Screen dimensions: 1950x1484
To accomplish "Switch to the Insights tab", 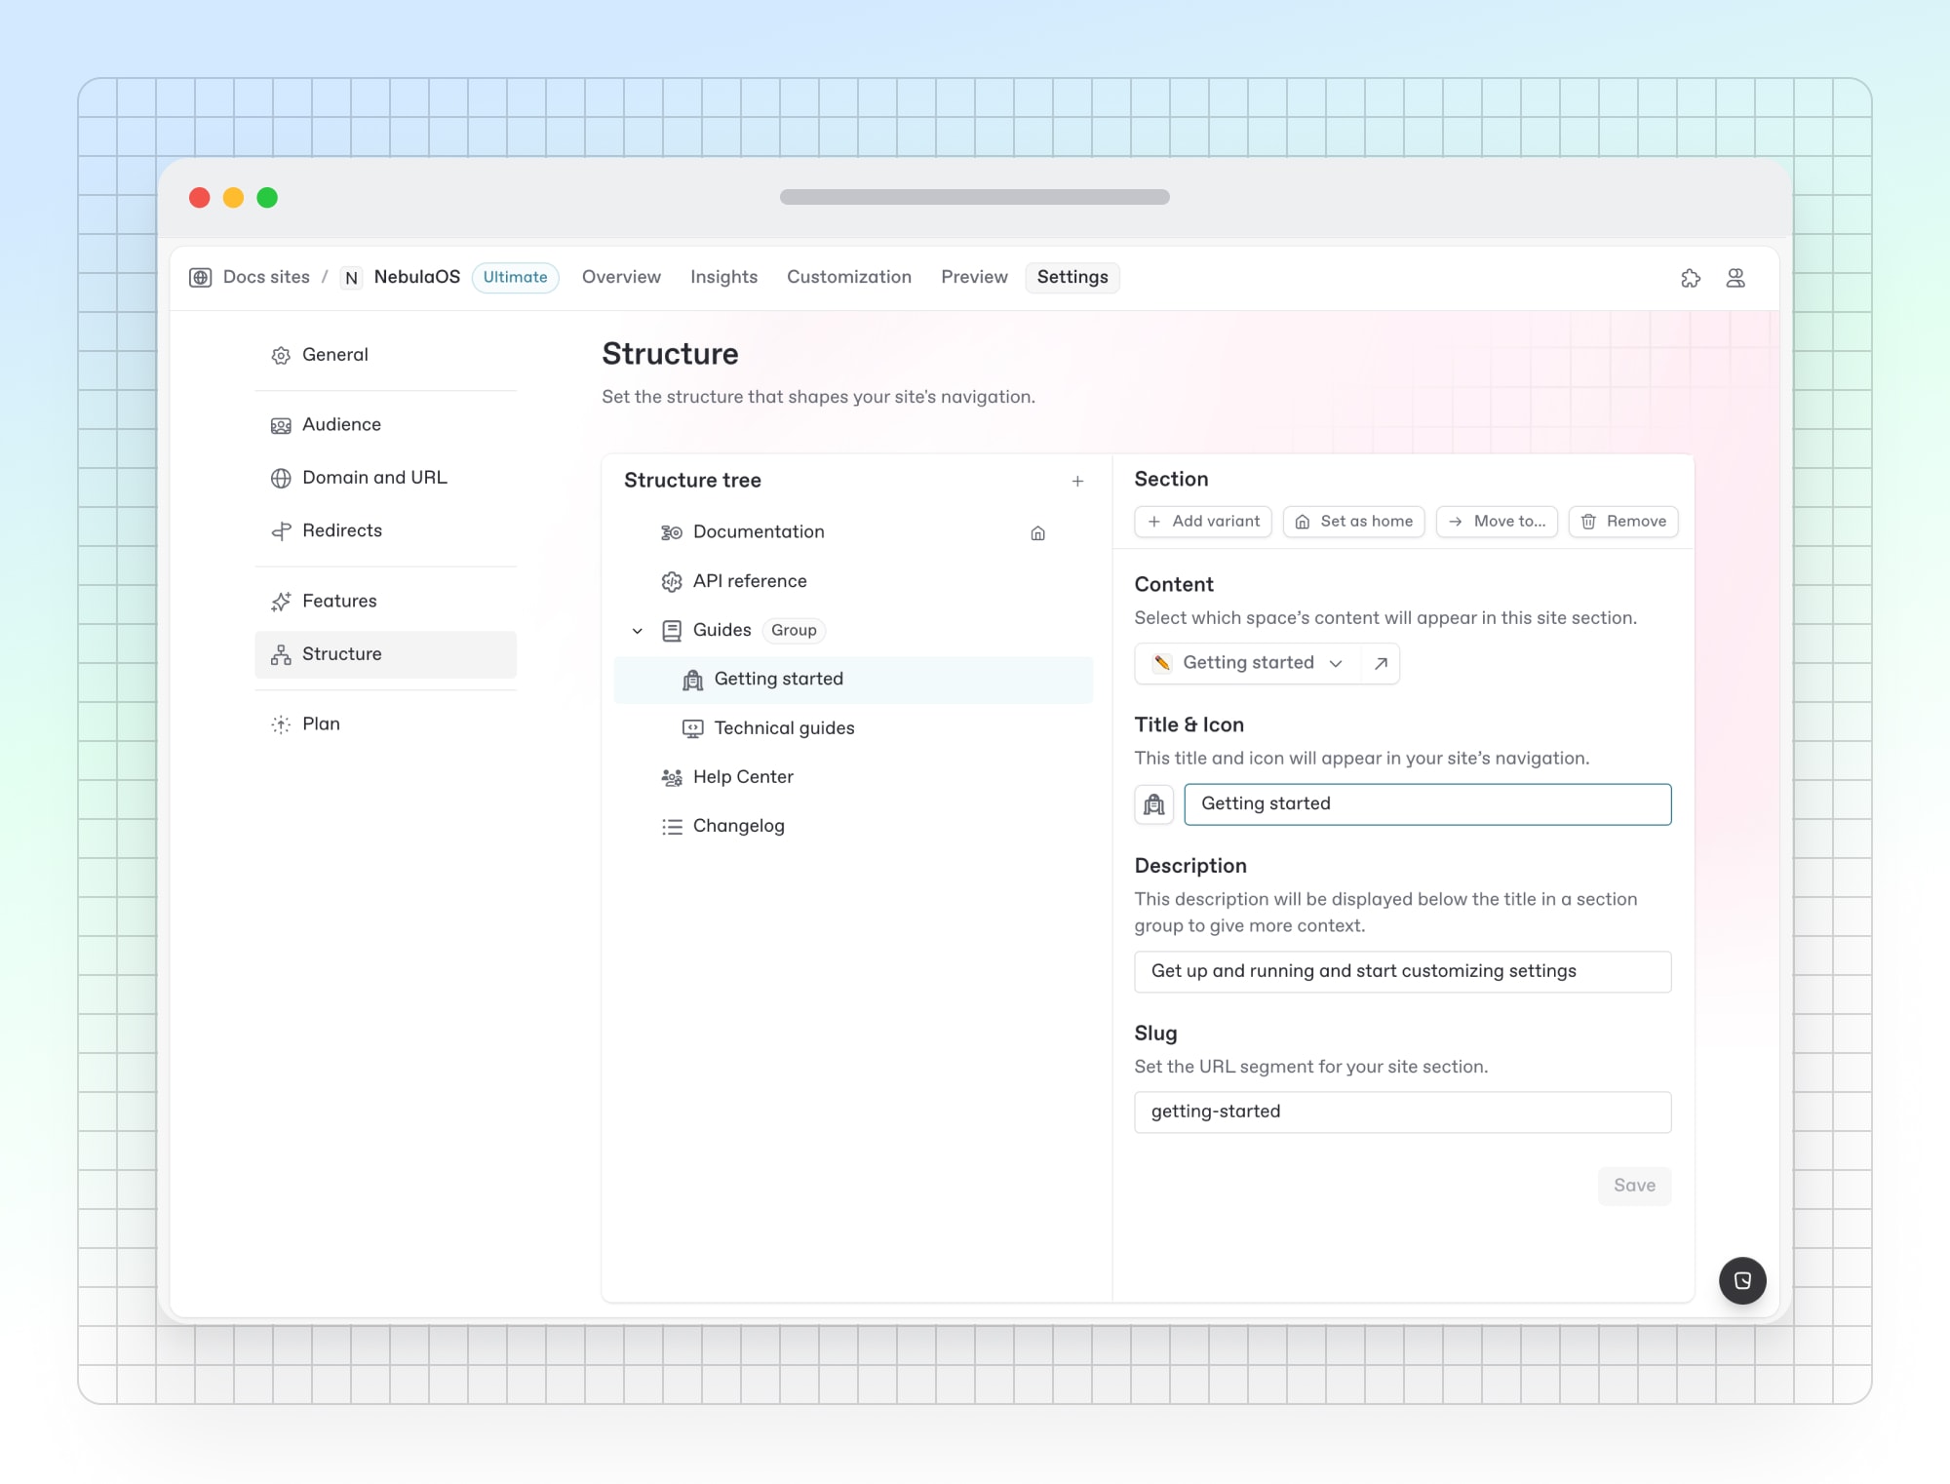I will pyautogui.click(x=723, y=277).
